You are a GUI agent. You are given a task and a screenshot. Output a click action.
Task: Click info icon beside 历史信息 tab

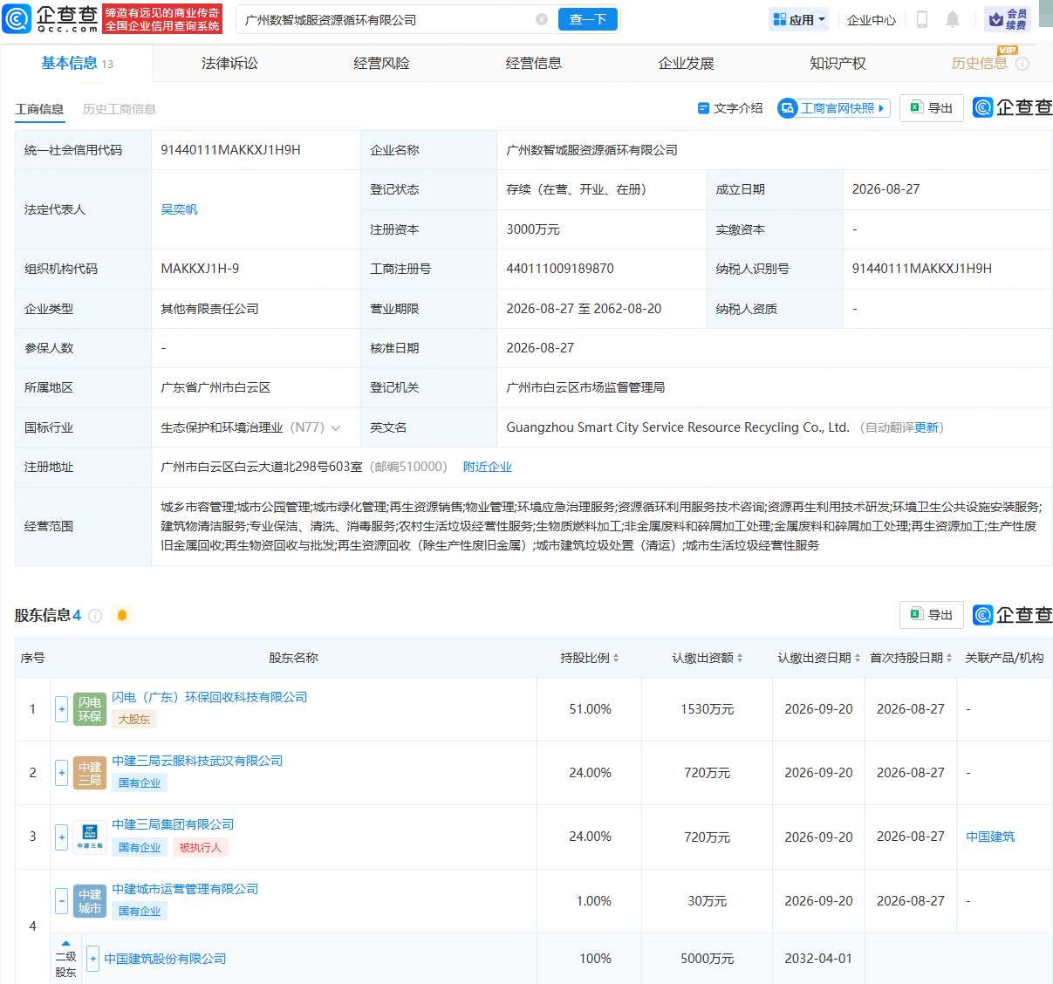tap(1022, 64)
